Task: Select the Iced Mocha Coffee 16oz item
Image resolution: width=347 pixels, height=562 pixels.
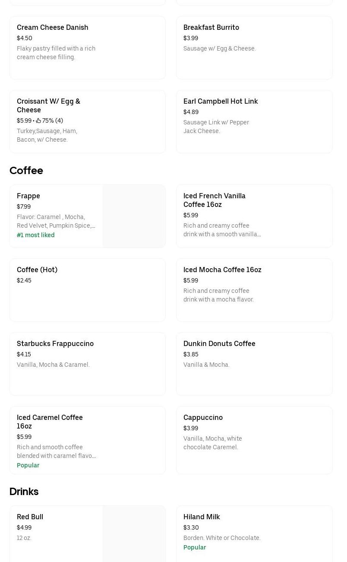Action: pos(254,290)
